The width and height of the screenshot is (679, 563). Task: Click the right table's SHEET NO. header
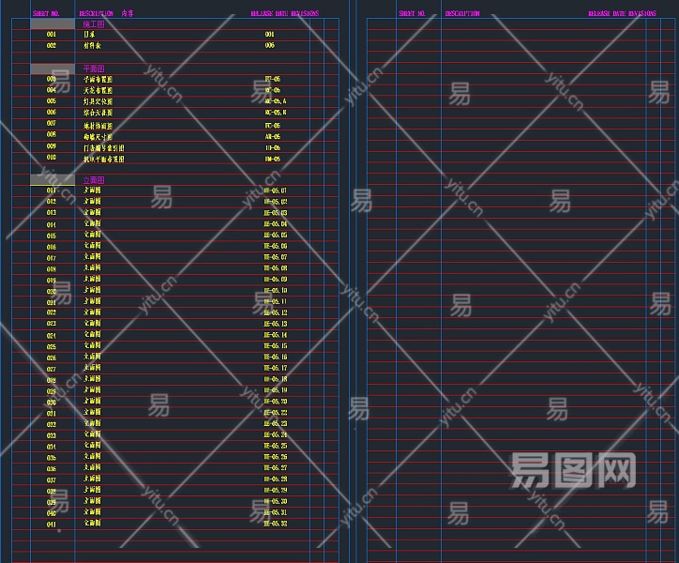tap(413, 14)
